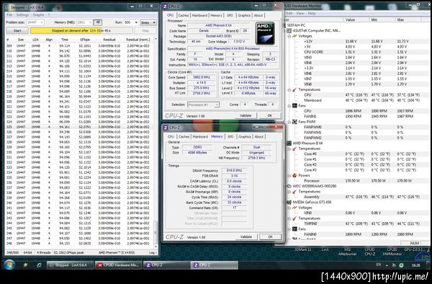This screenshot has height=284, width=432.
Task: Click the Powers flame icon
Action: (x=294, y=175)
